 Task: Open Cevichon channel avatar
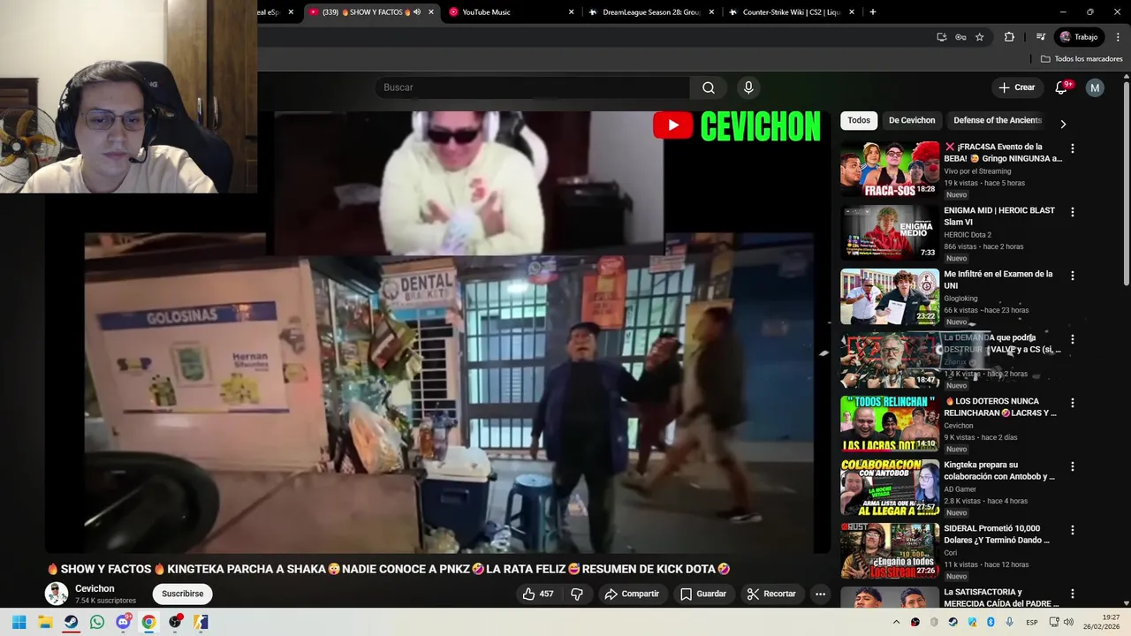click(x=57, y=594)
